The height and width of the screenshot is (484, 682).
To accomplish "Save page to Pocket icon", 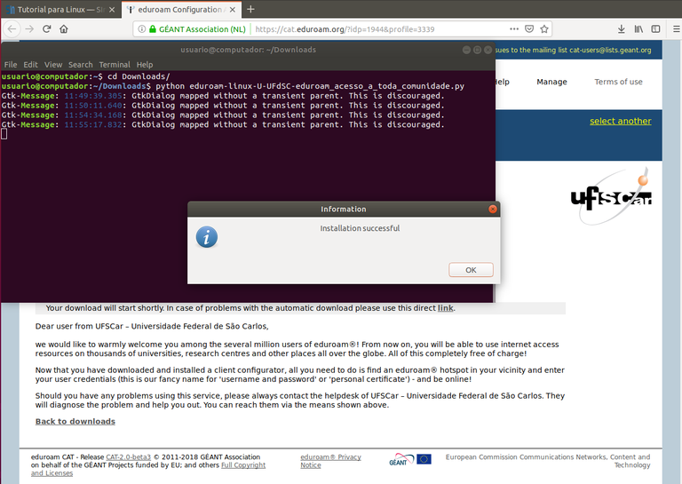I will coord(529,29).
